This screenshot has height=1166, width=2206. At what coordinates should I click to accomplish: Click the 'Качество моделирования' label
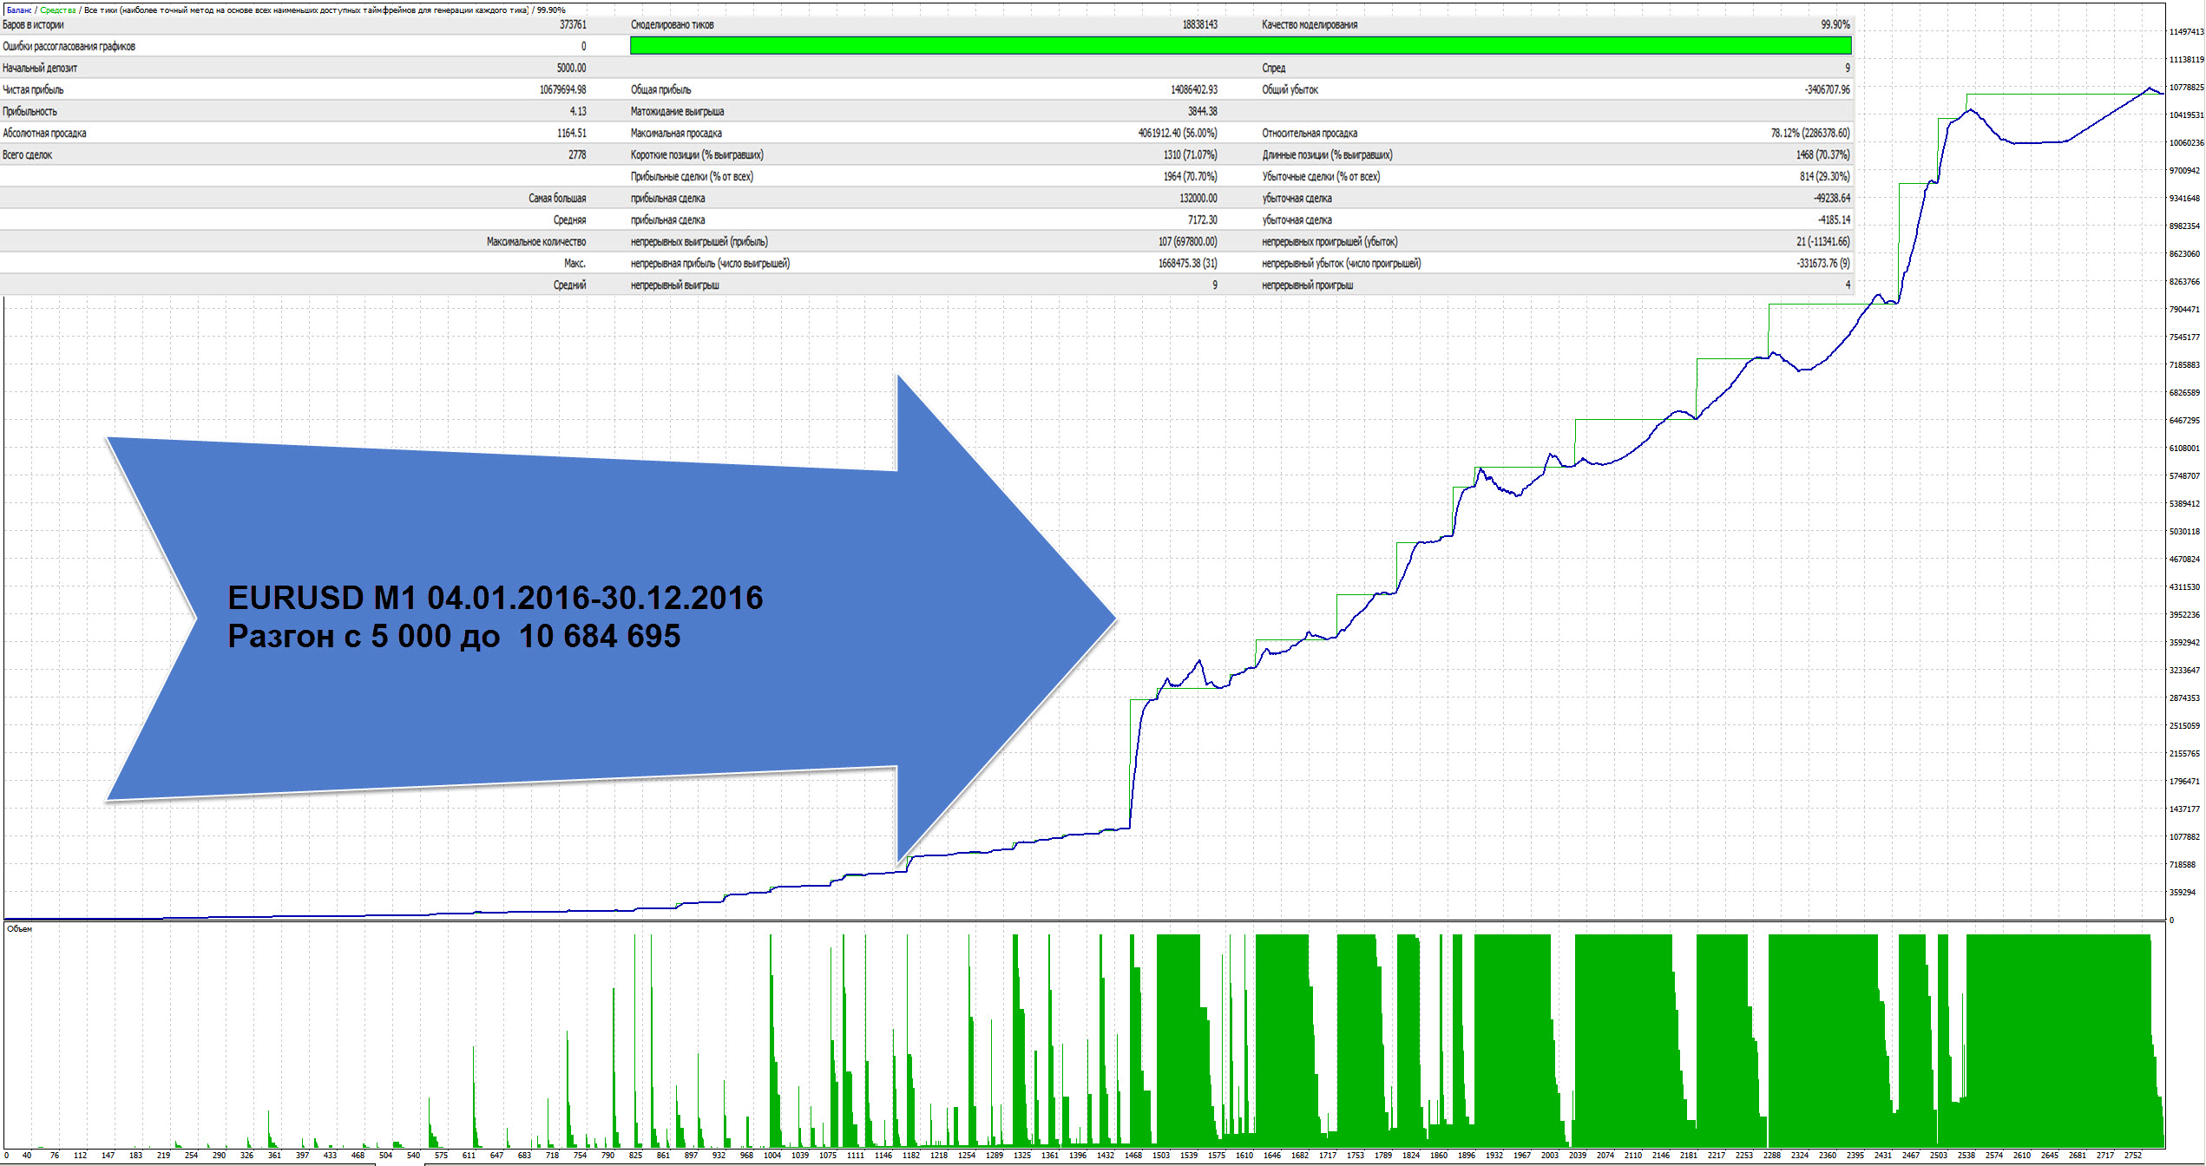coord(1310,25)
